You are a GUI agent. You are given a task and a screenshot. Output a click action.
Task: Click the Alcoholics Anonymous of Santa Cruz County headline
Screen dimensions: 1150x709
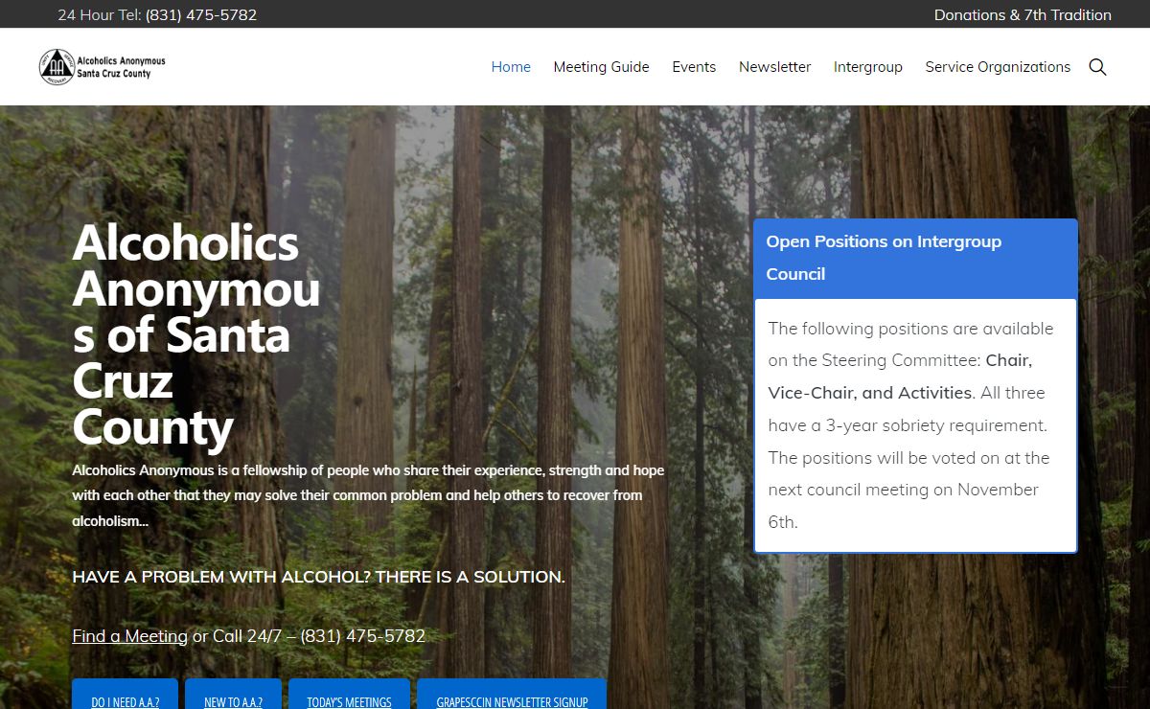pyautogui.click(x=196, y=335)
